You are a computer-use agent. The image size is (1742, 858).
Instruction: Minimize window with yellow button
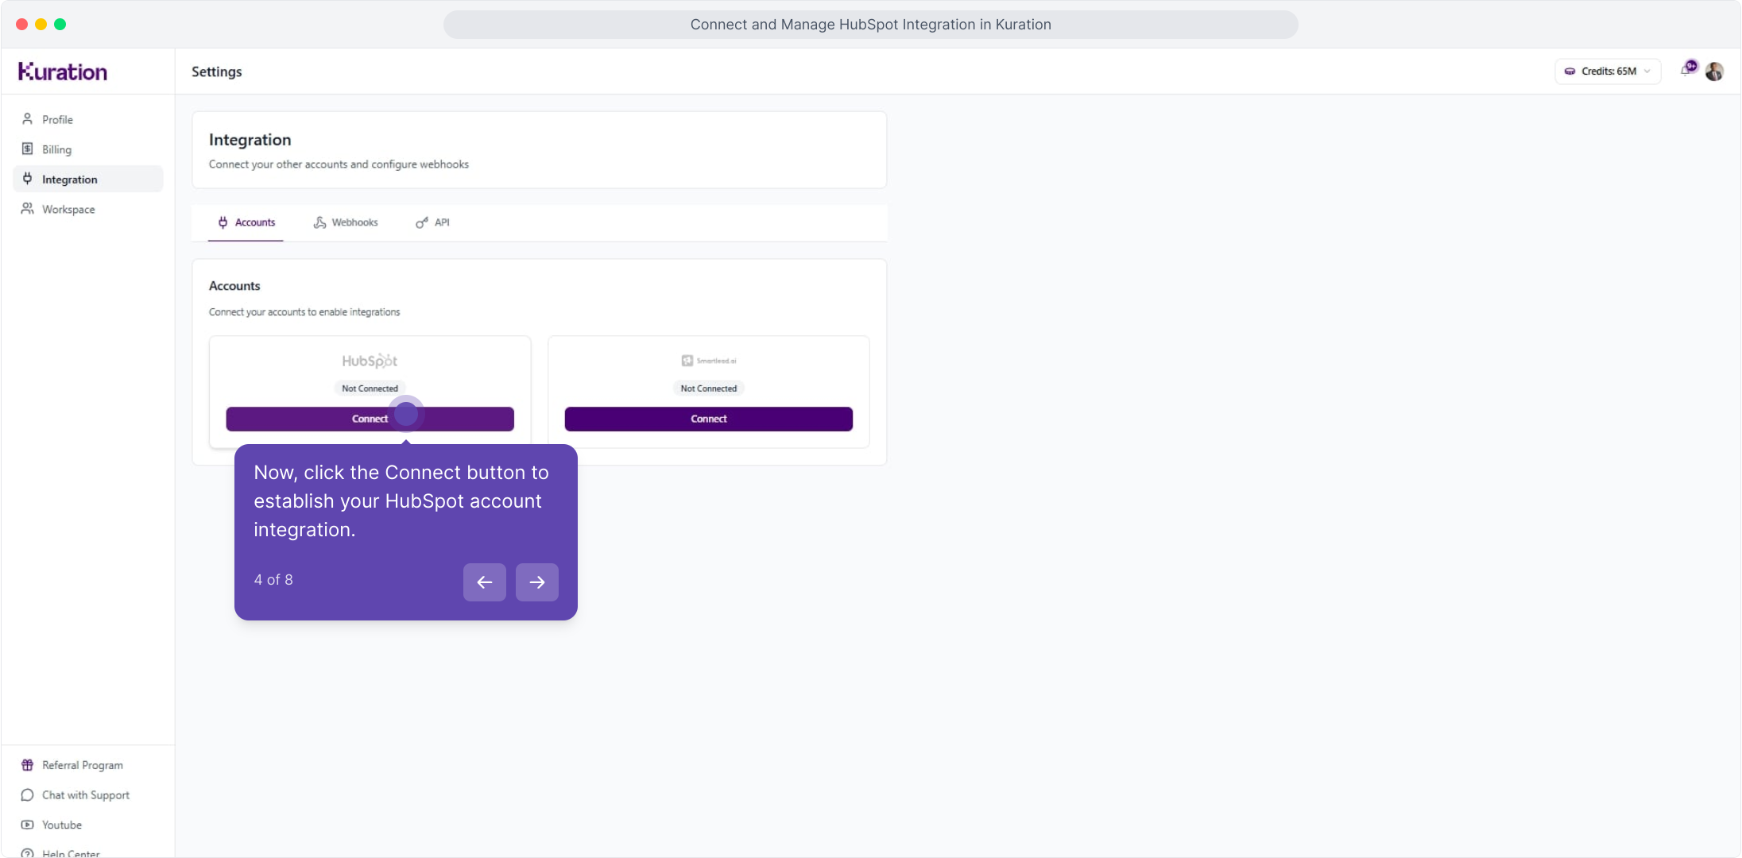pos(41,25)
